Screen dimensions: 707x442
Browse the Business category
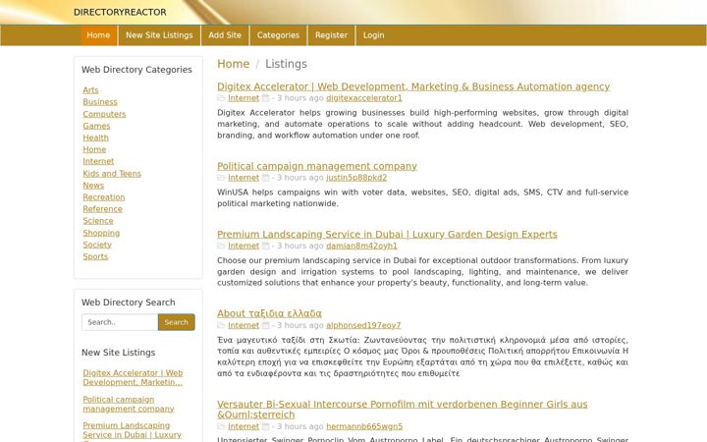[100, 102]
